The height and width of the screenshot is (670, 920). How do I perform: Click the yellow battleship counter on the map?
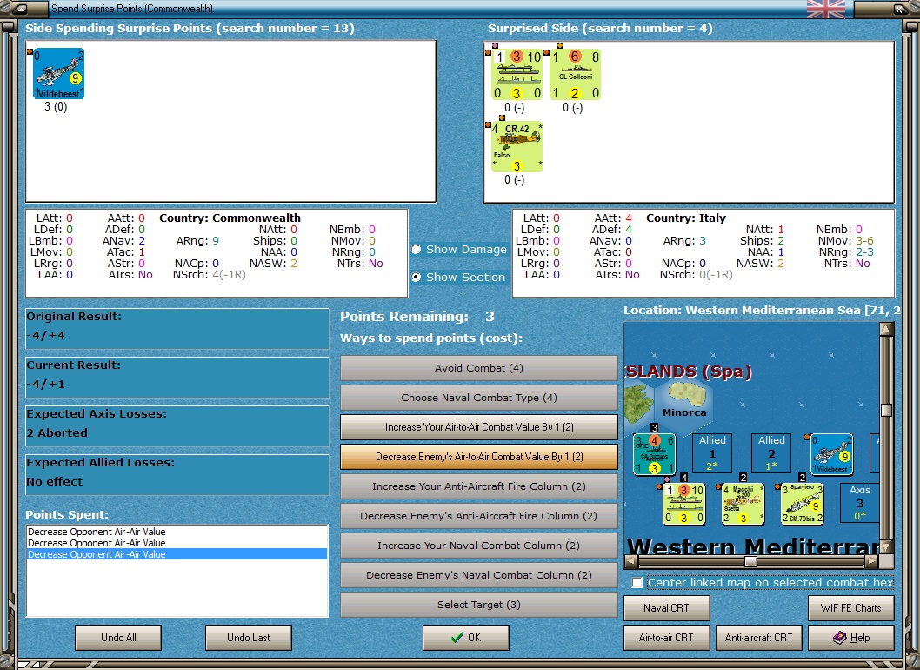click(683, 503)
